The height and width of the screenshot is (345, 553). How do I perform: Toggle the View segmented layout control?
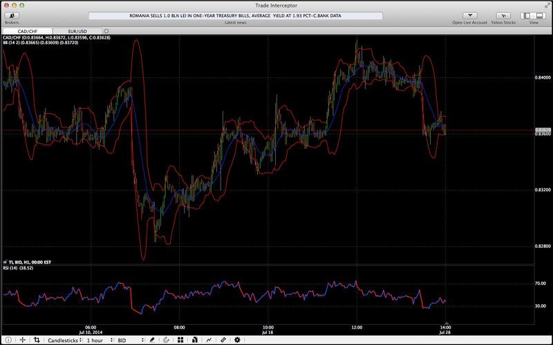533,15
